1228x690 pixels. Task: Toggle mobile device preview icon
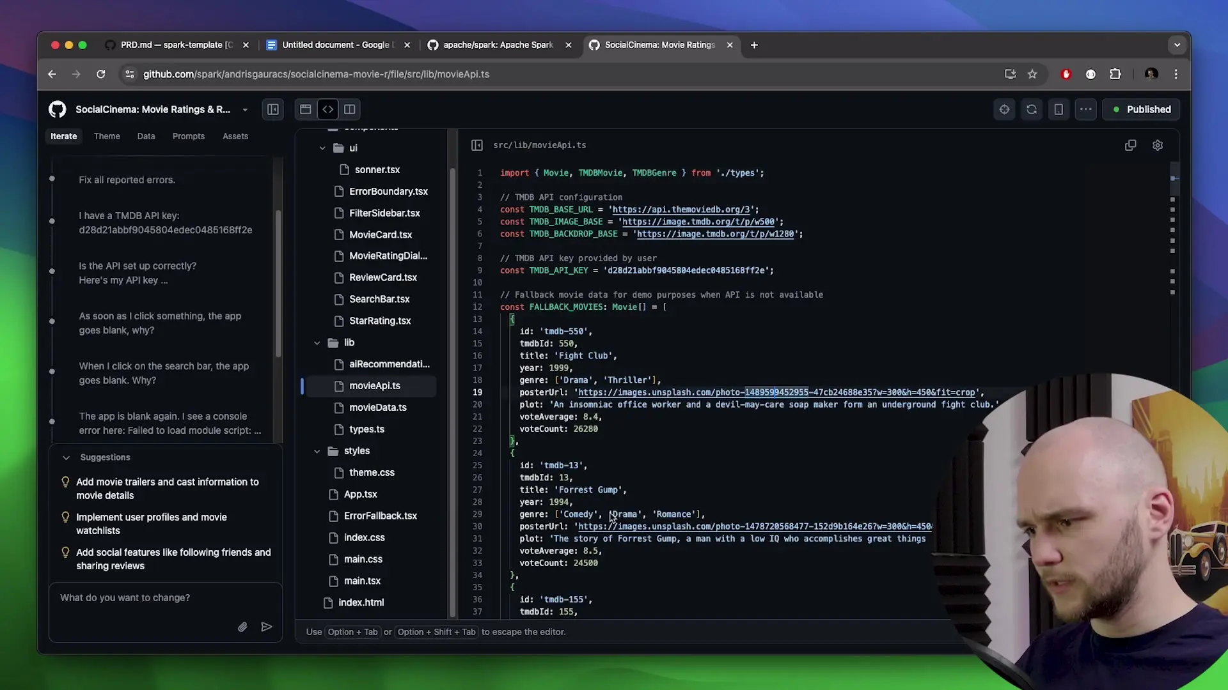(1059, 109)
